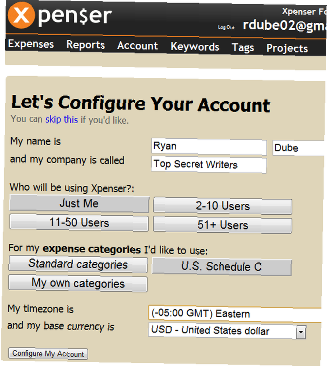This screenshot has height=367, width=327.
Task: Open the base currency USD dropdown
Action: tap(227, 331)
